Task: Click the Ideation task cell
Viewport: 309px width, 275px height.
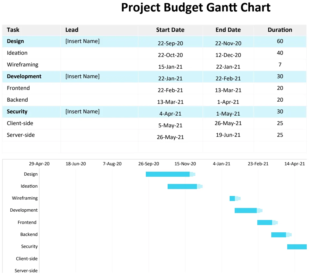Action: pos(17,53)
